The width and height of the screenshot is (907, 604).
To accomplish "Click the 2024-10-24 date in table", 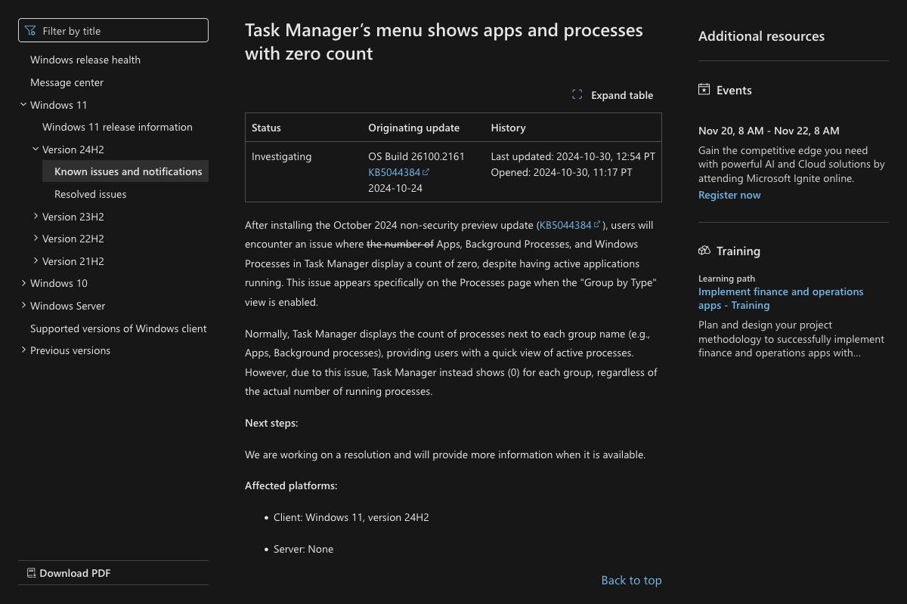I will click(x=395, y=188).
